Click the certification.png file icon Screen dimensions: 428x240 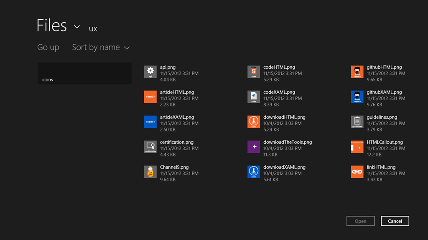[150, 147]
